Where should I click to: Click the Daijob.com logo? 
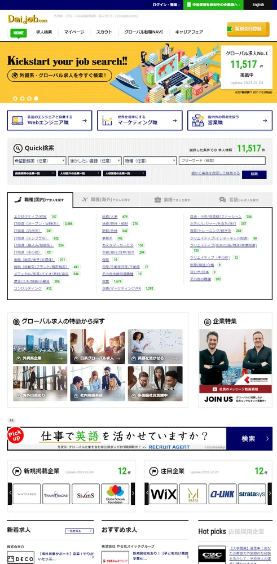pyautogui.click(x=27, y=19)
